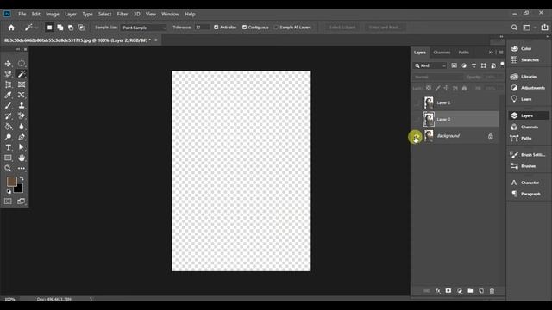
Task: Select the Eyedropper tool
Action: pos(8,95)
